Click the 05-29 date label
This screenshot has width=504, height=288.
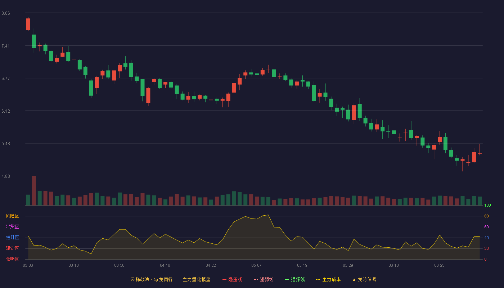point(348,265)
